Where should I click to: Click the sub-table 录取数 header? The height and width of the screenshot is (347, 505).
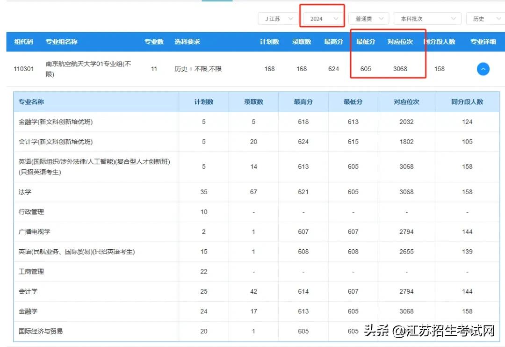pos(253,102)
